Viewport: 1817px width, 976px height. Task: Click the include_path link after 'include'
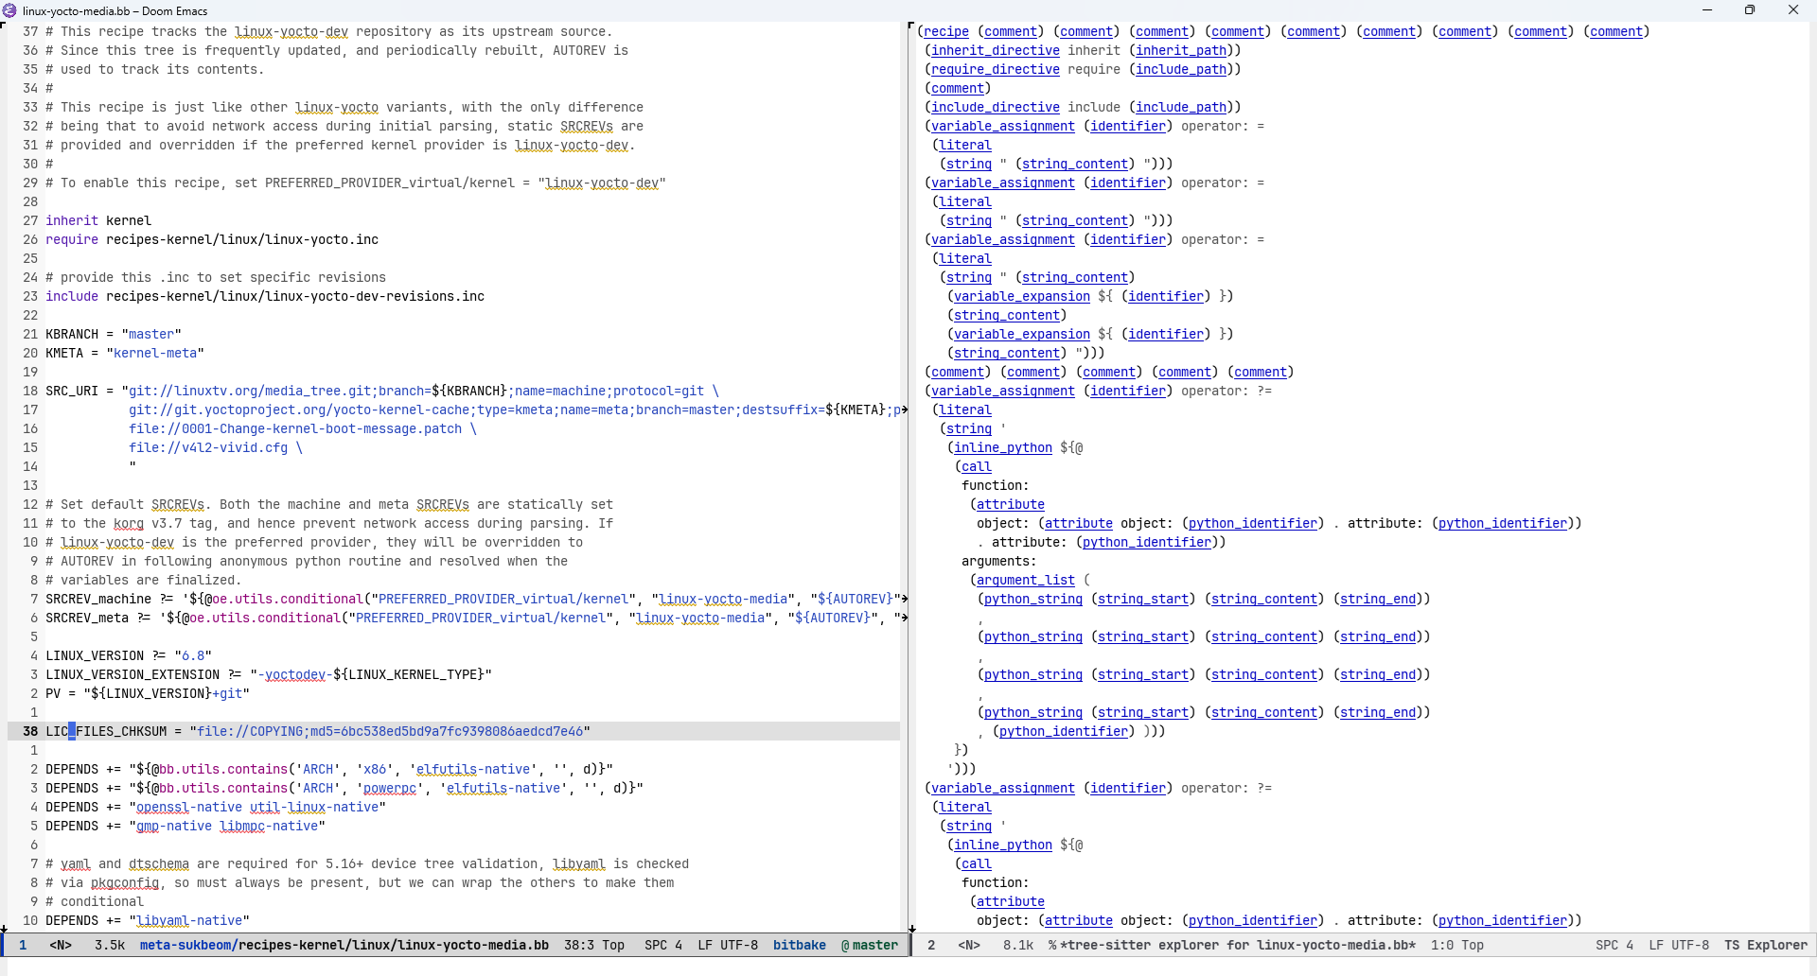click(x=1181, y=107)
